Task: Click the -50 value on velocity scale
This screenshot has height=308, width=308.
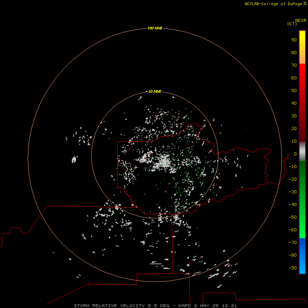Action: tap(293, 217)
